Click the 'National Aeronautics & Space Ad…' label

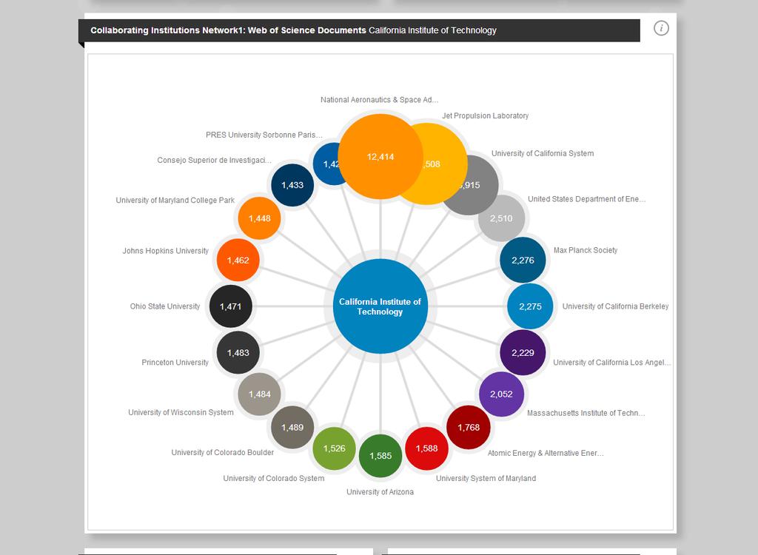[x=380, y=100]
